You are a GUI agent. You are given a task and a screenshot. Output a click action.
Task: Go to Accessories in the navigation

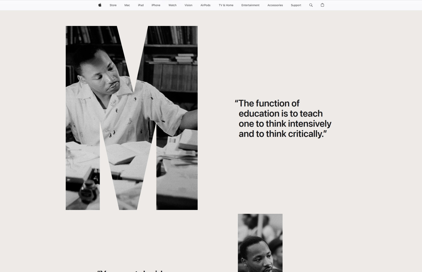tap(275, 5)
